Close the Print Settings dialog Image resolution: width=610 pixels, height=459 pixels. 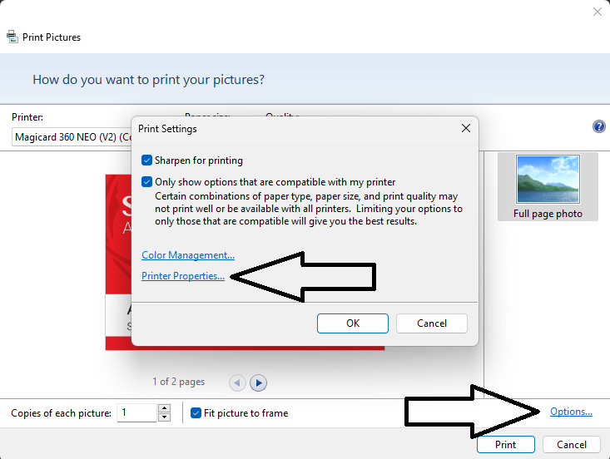click(x=465, y=129)
